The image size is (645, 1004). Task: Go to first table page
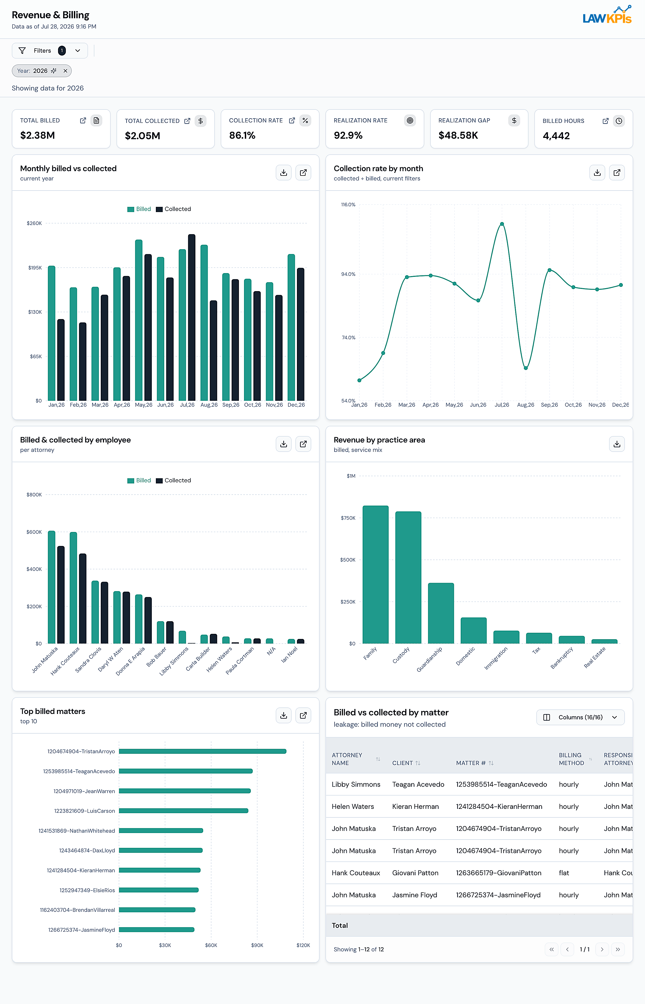(551, 949)
